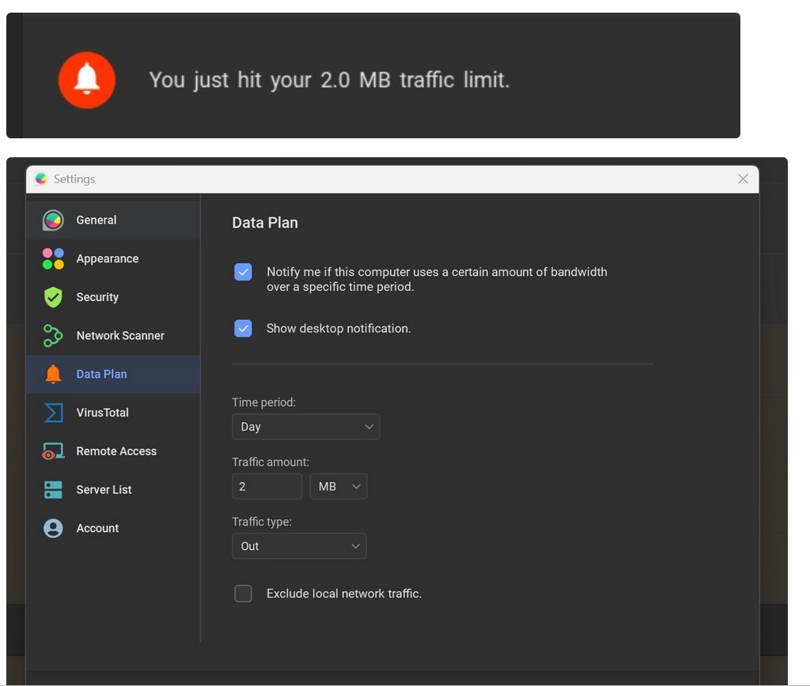Click the Server List stacked servers icon
810x686 pixels.
point(53,490)
